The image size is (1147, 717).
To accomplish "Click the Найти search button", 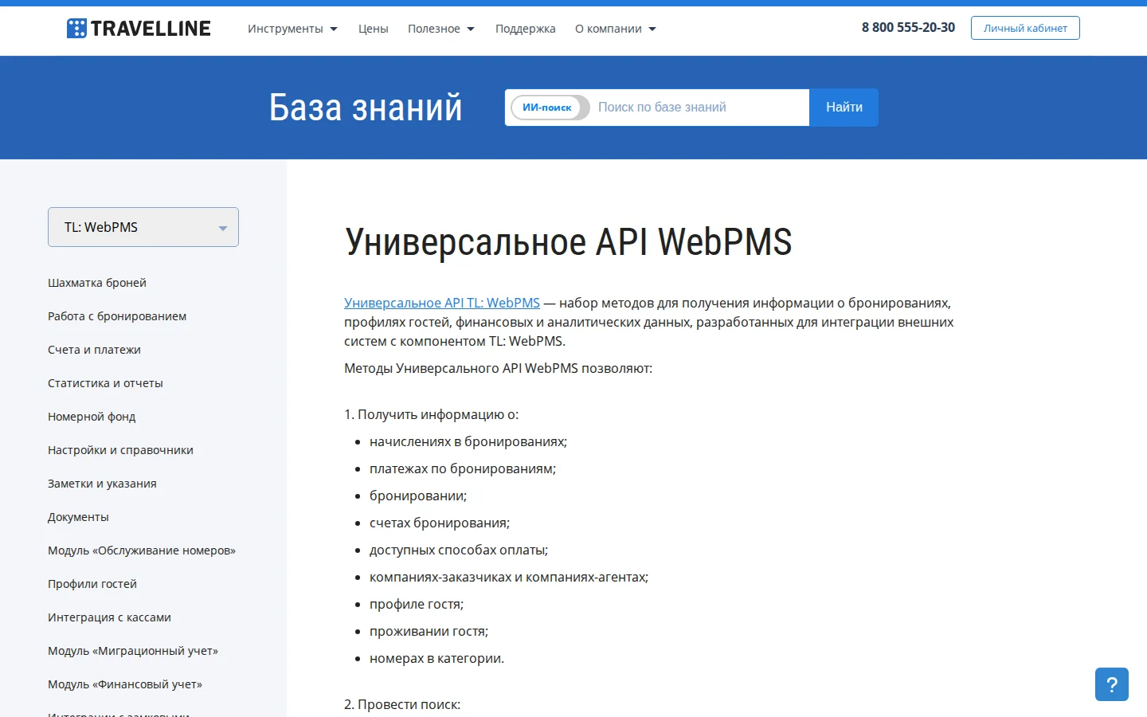I will pos(844,108).
